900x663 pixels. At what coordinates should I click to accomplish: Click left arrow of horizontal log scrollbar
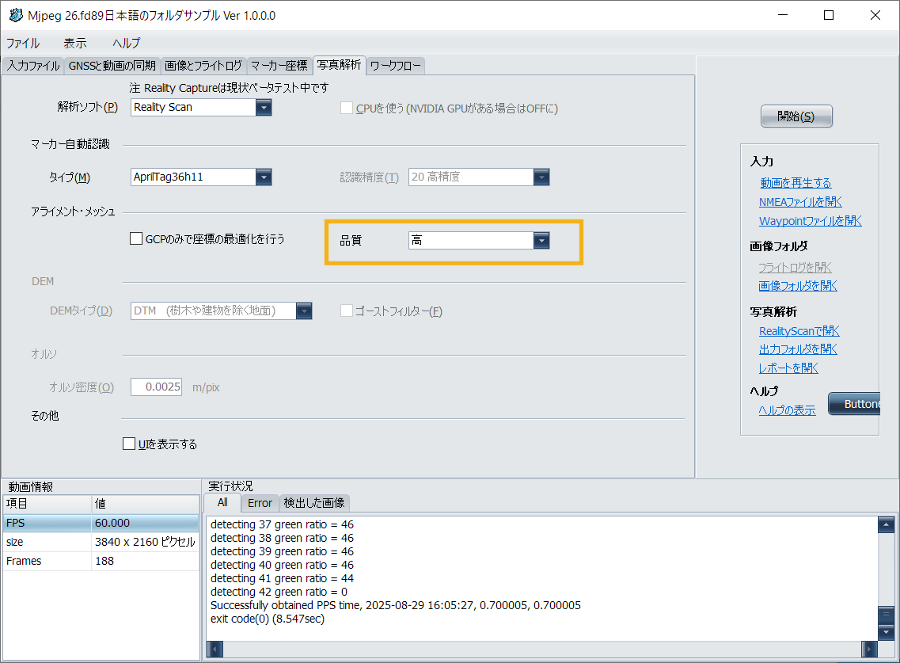click(215, 650)
